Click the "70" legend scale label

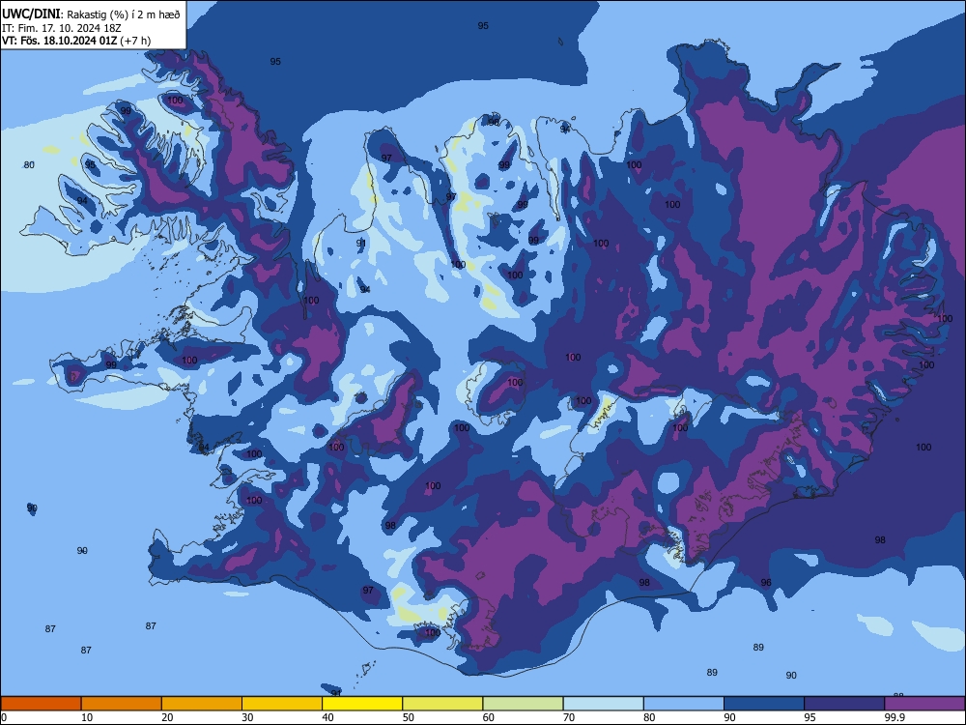[x=569, y=717]
